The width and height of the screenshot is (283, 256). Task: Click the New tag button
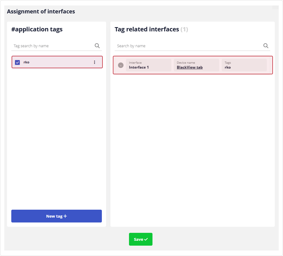(56, 216)
